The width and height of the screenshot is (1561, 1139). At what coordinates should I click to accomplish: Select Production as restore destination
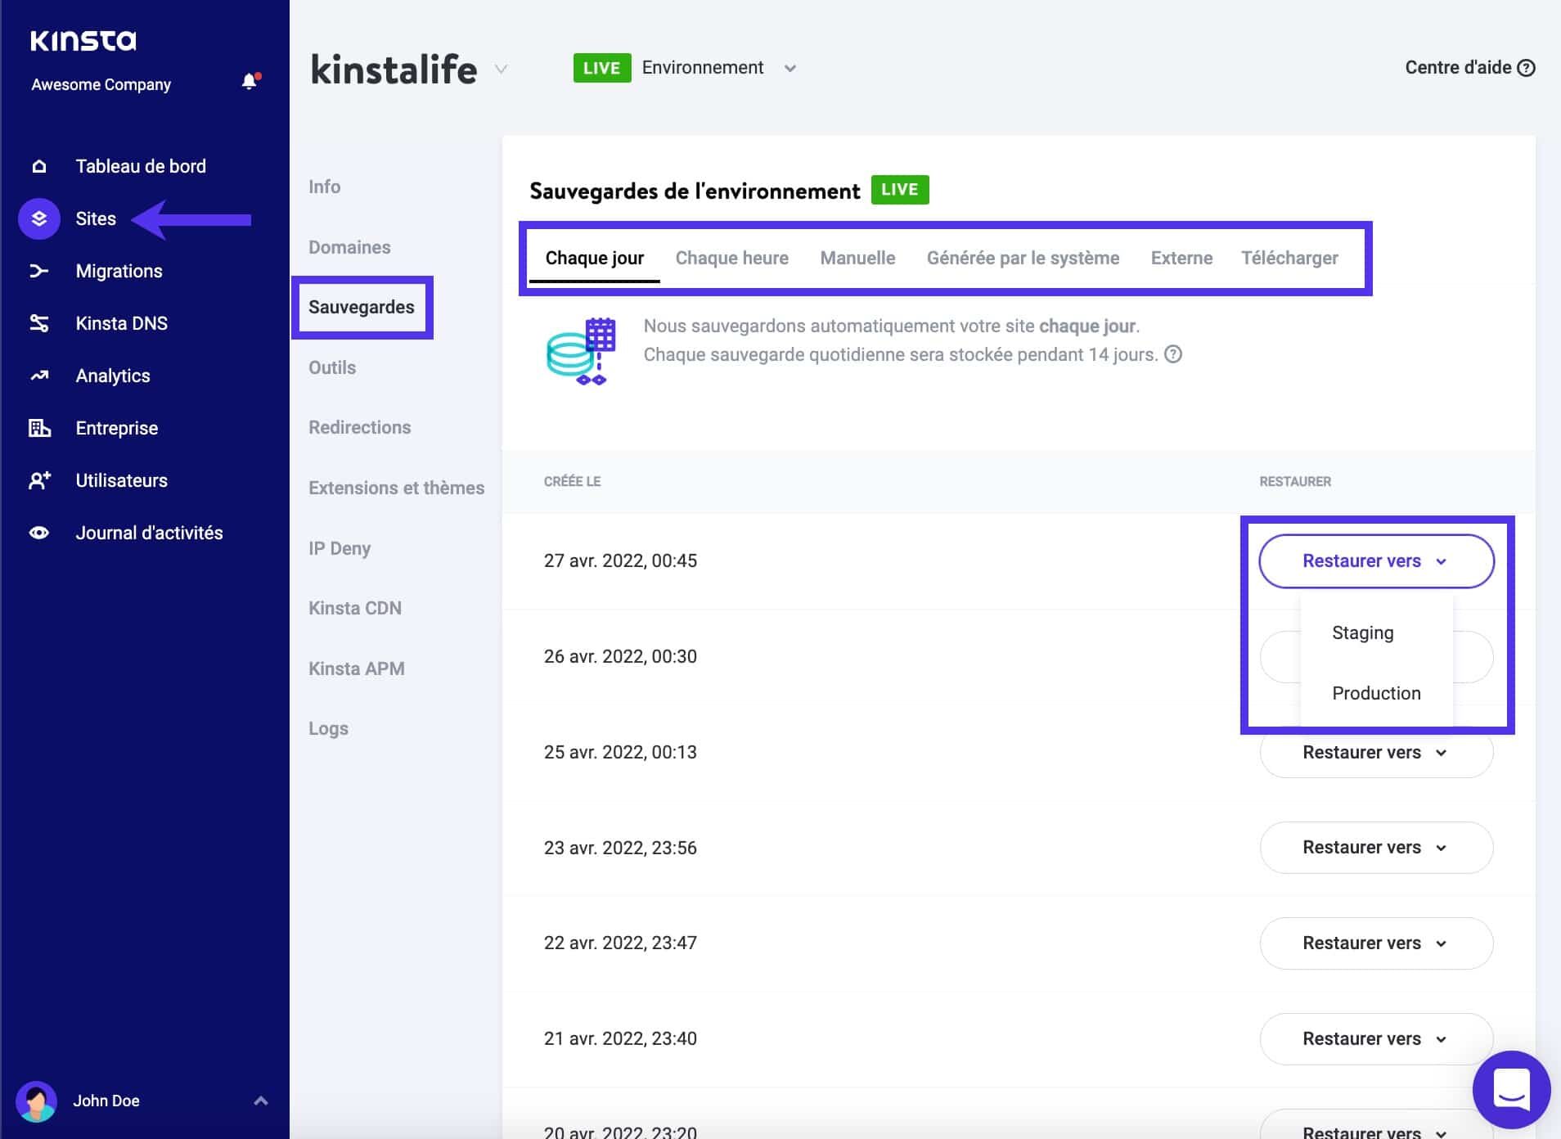1376,693
